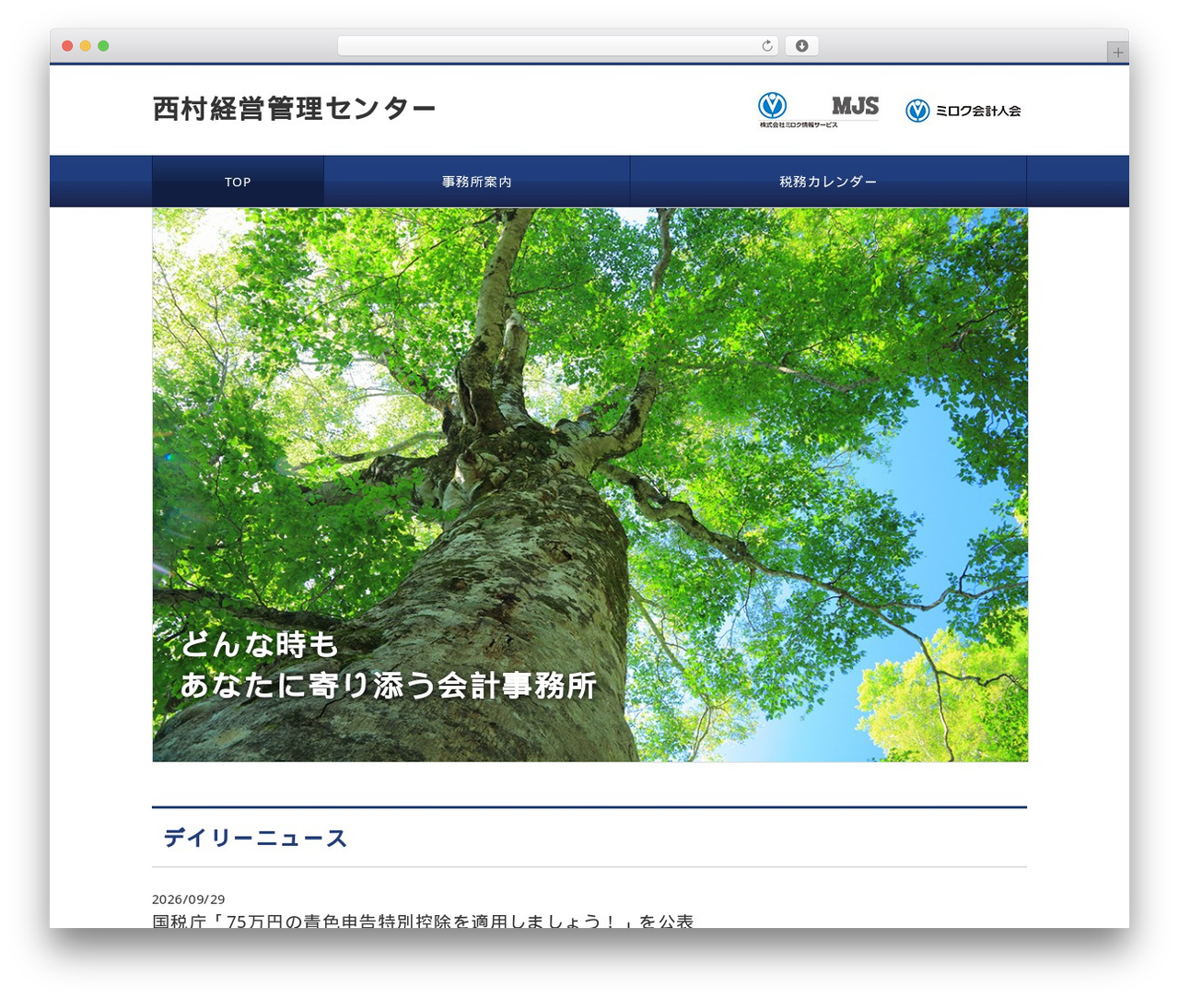Minimize the window with yellow button
1179x999 pixels.
pos(86,46)
